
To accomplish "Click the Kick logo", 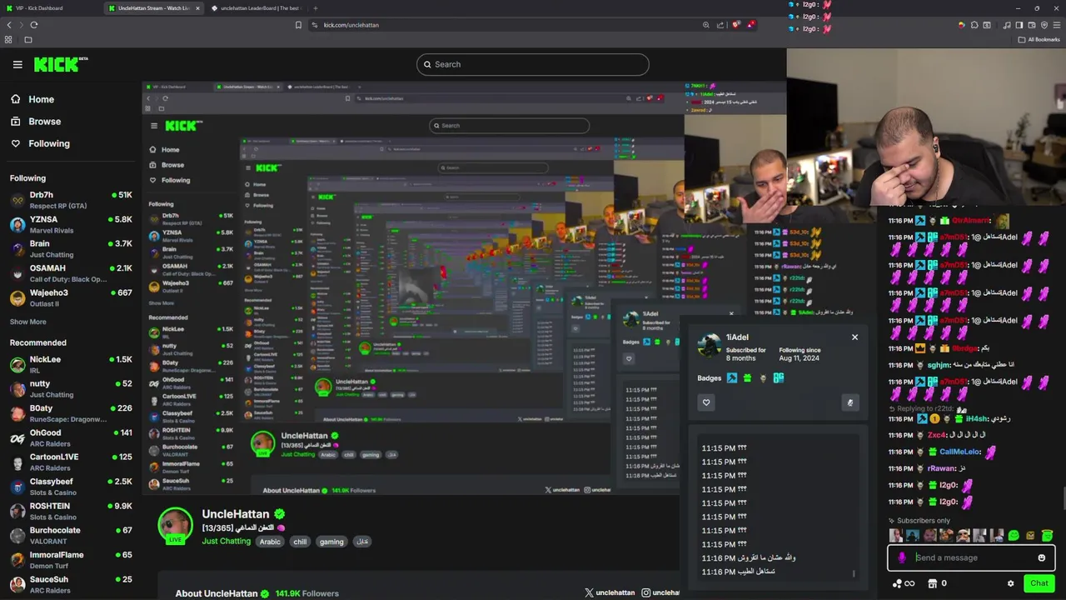I will [x=61, y=64].
